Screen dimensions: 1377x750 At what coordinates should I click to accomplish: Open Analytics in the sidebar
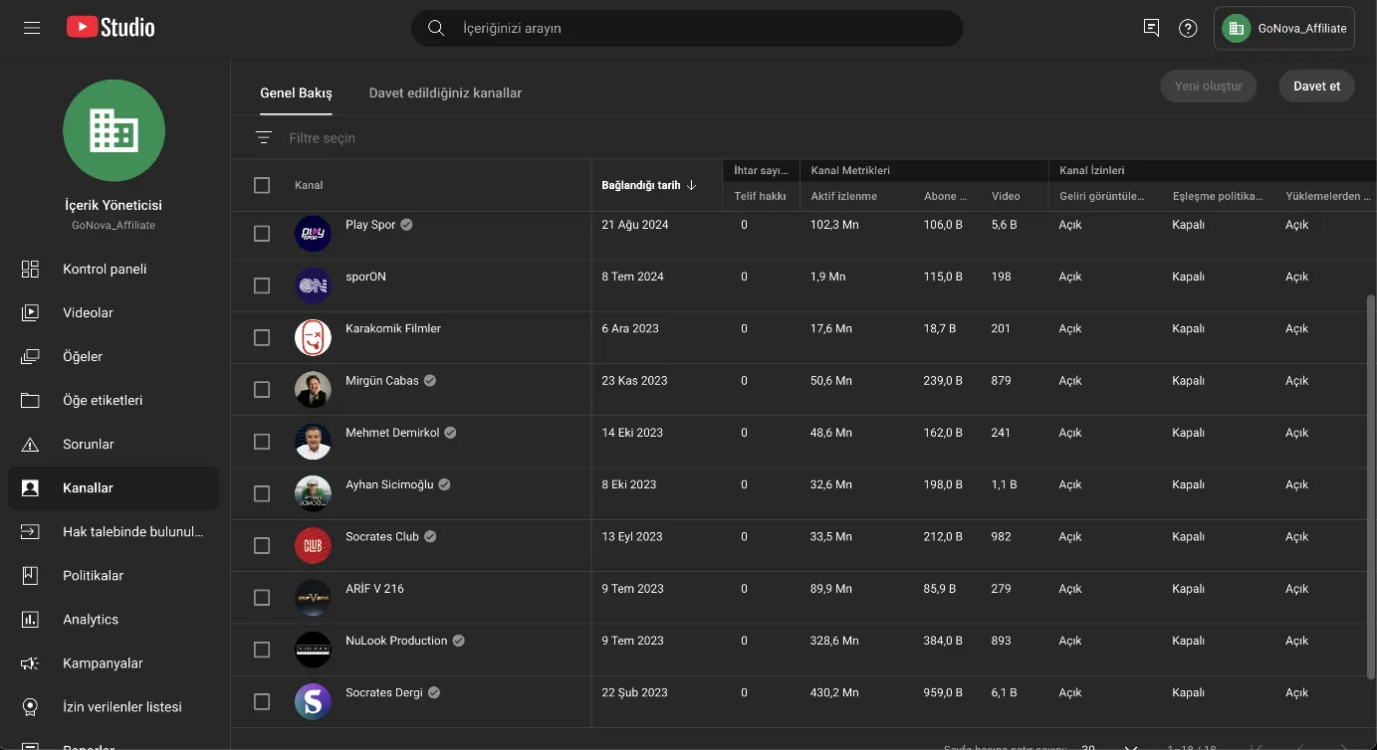[114, 619]
